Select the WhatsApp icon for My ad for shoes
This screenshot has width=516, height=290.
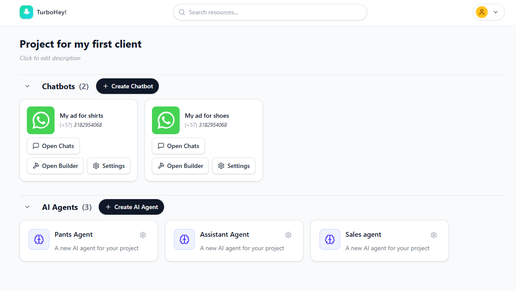click(x=165, y=120)
